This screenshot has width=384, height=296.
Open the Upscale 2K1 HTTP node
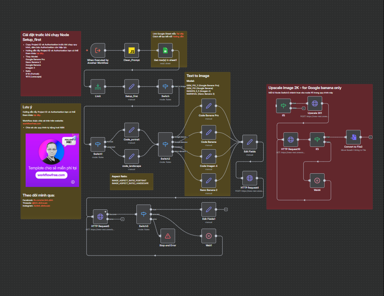(315, 103)
